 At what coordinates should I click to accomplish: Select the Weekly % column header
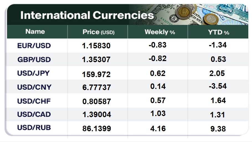pos(160,32)
